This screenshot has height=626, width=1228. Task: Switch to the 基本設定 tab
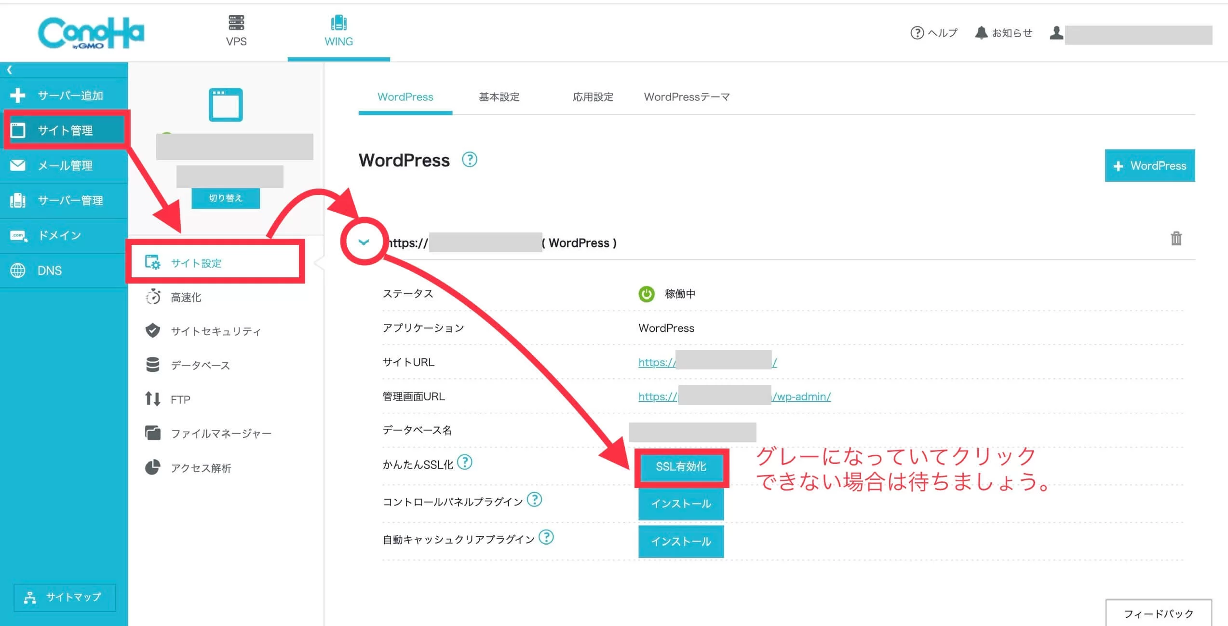pyautogui.click(x=499, y=97)
